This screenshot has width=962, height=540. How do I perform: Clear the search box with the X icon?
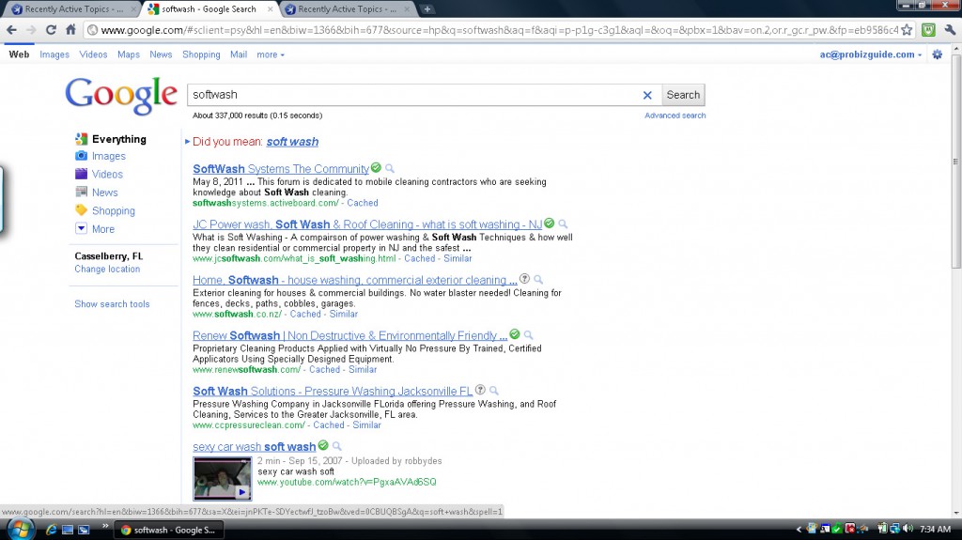(x=647, y=95)
